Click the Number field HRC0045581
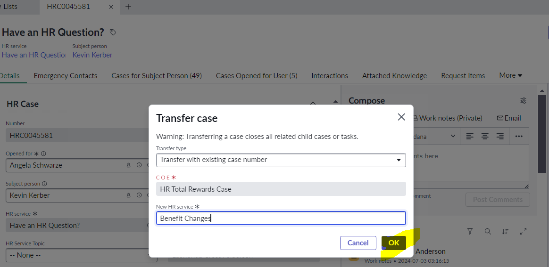The height and width of the screenshot is (267, 549). [x=77, y=135]
